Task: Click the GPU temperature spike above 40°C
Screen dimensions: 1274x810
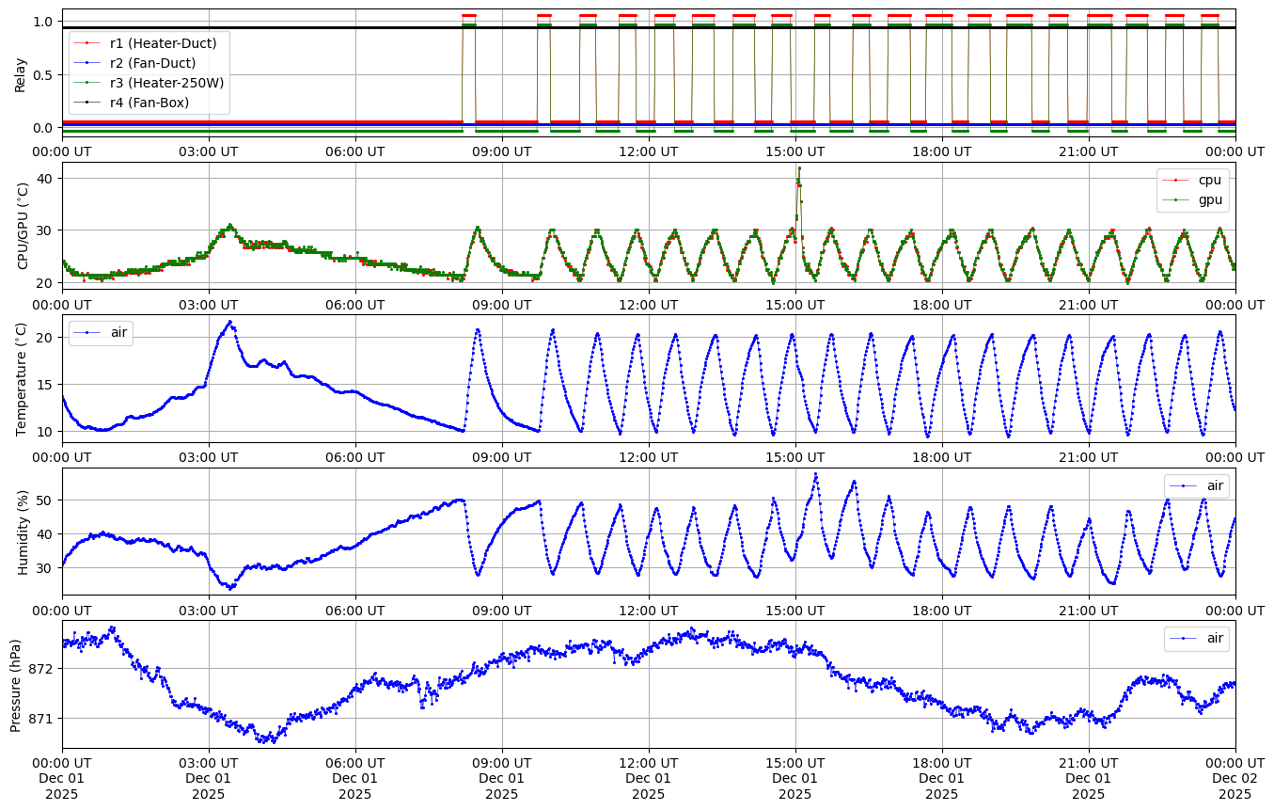Action: pos(799,169)
